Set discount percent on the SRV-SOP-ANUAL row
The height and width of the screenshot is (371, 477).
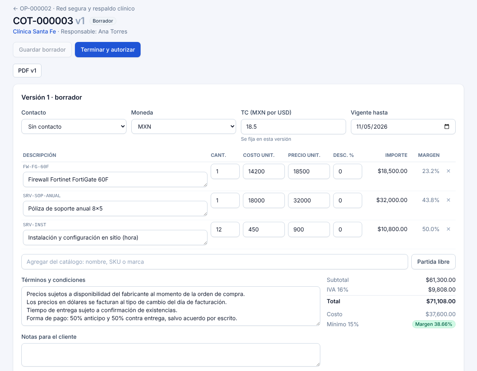(347, 200)
